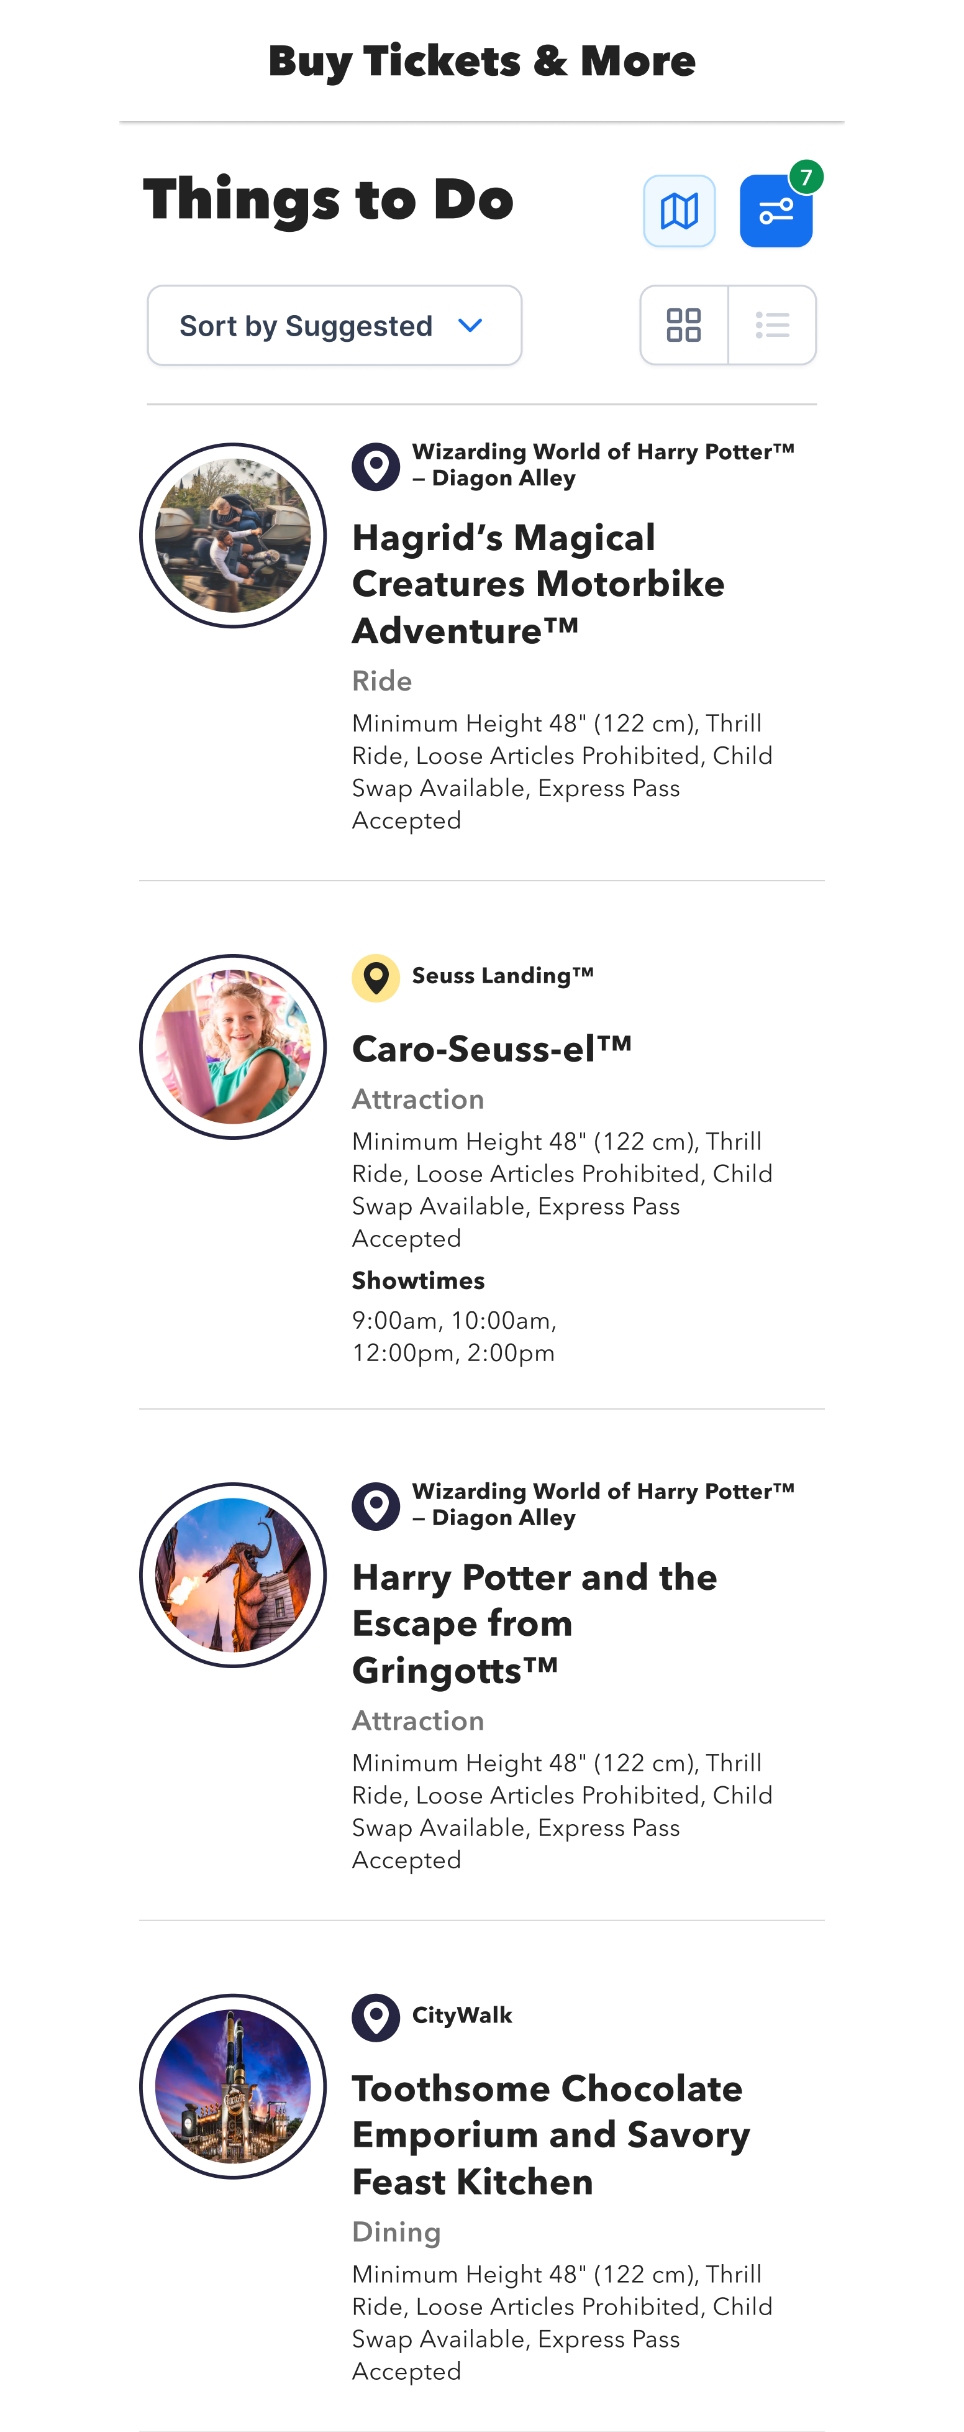Switch to list view layout
Image resolution: width=964 pixels, height=2432 pixels.
click(773, 325)
